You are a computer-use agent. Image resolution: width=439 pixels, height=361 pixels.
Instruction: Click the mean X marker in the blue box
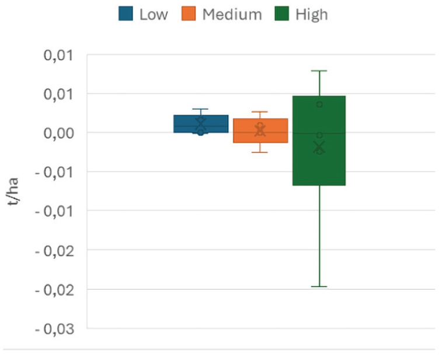point(201,122)
